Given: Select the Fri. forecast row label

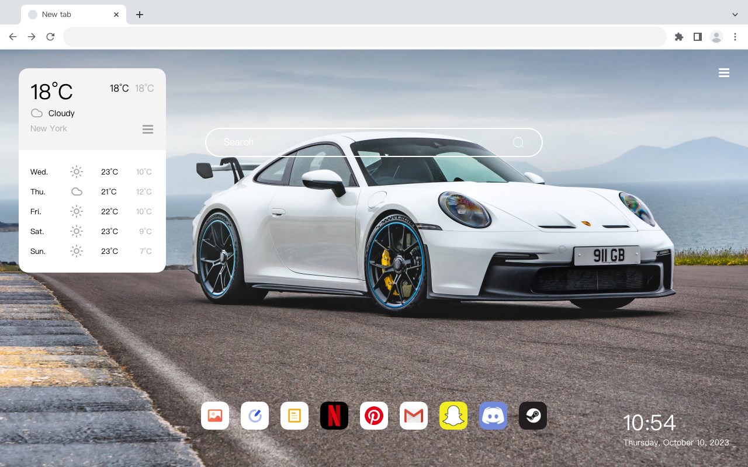Looking at the screenshot, I should pos(36,211).
